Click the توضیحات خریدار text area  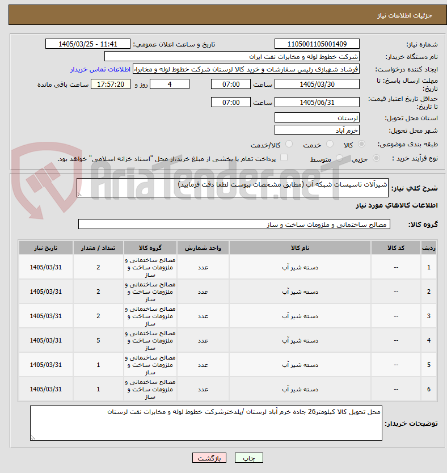coord(206,423)
